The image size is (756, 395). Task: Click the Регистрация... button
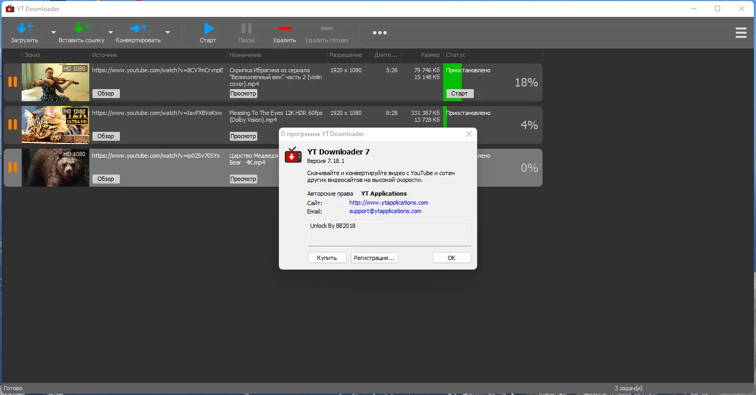point(374,258)
